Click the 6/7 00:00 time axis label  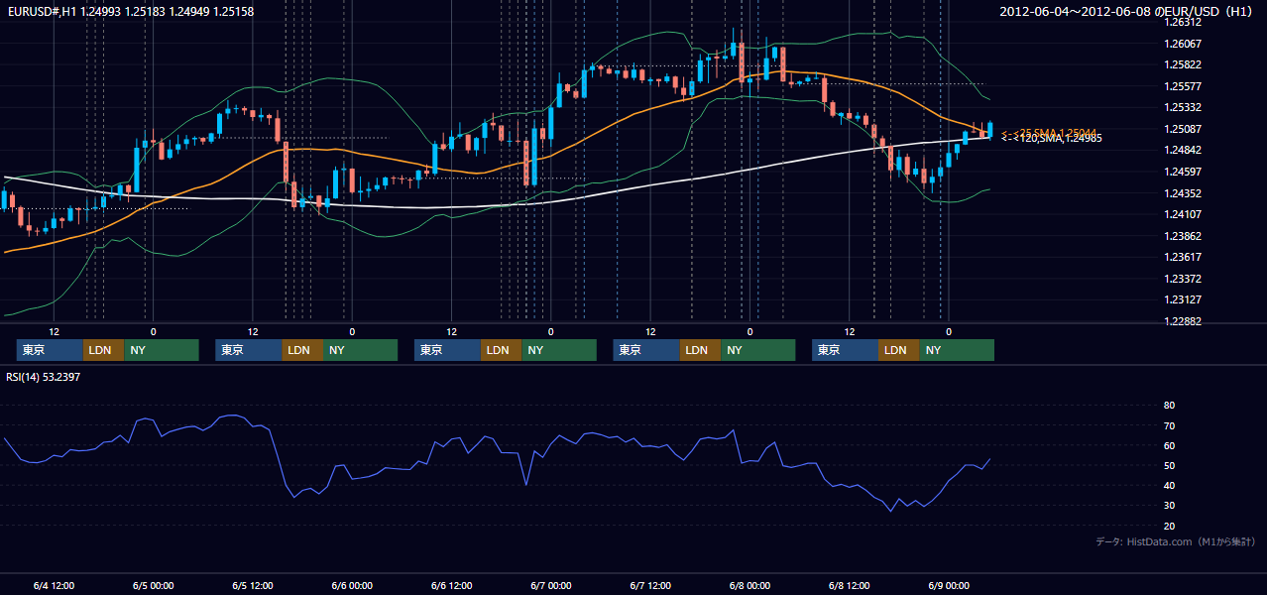551,585
